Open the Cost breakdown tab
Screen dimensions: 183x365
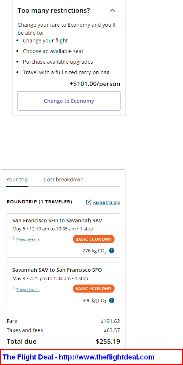point(63,180)
